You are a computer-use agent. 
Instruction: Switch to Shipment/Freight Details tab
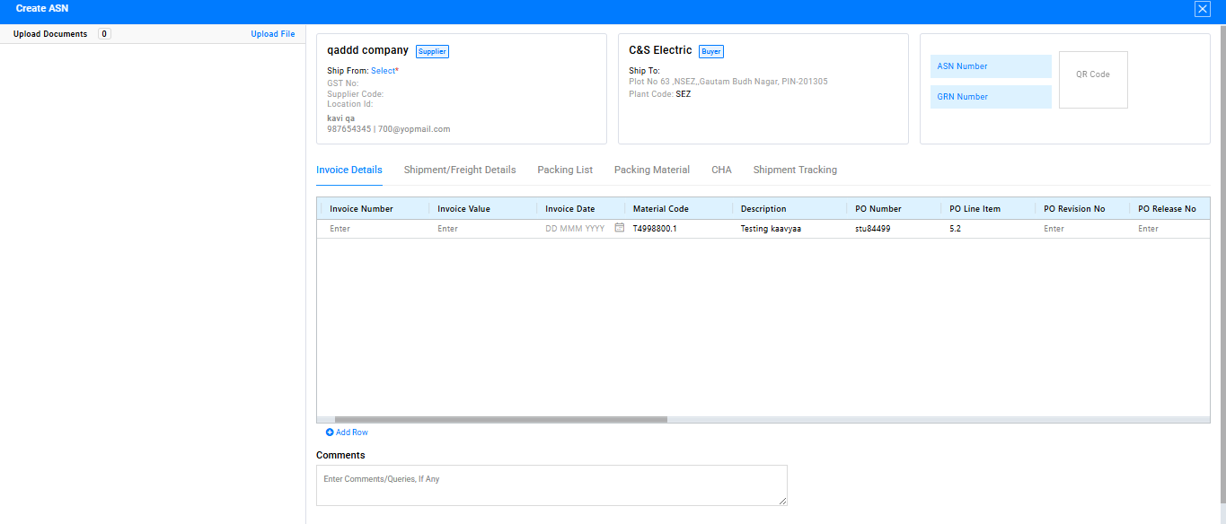point(459,170)
